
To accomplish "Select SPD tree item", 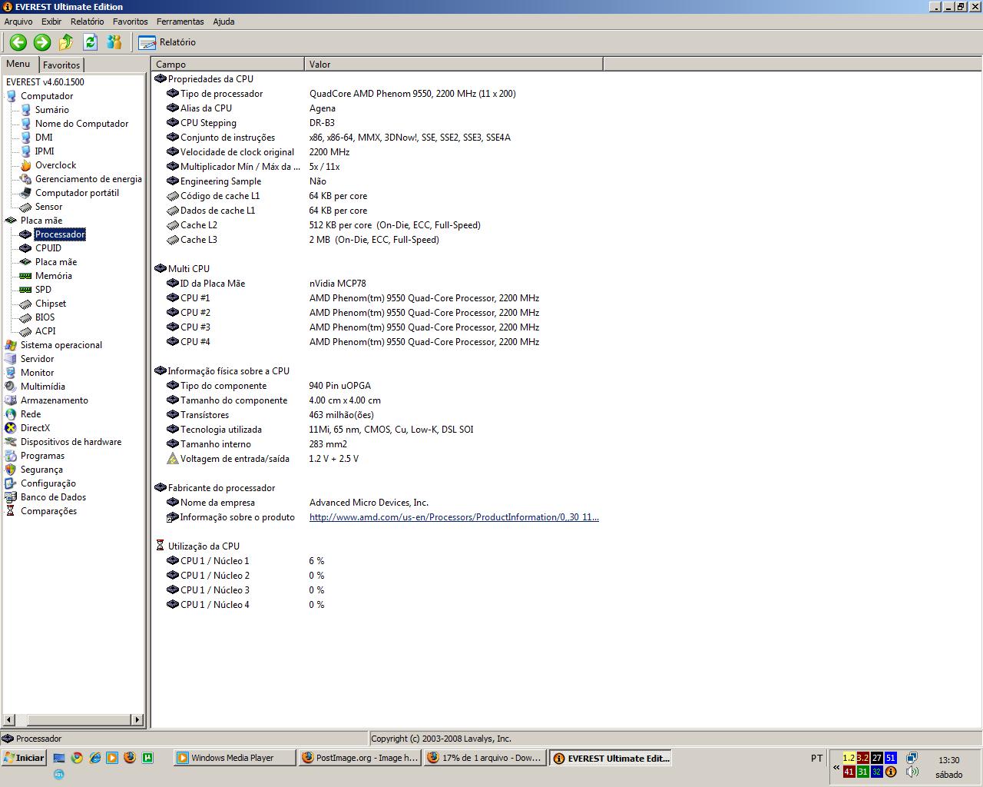I will point(43,290).
